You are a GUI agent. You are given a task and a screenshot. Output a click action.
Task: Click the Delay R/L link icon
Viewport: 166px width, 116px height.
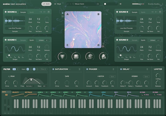pos(127,83)
